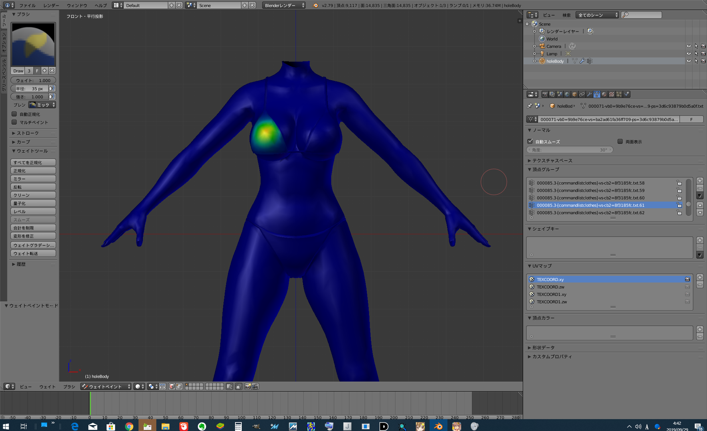
Task: Move vertex group up in list
Action: click(x=700, y=205)
